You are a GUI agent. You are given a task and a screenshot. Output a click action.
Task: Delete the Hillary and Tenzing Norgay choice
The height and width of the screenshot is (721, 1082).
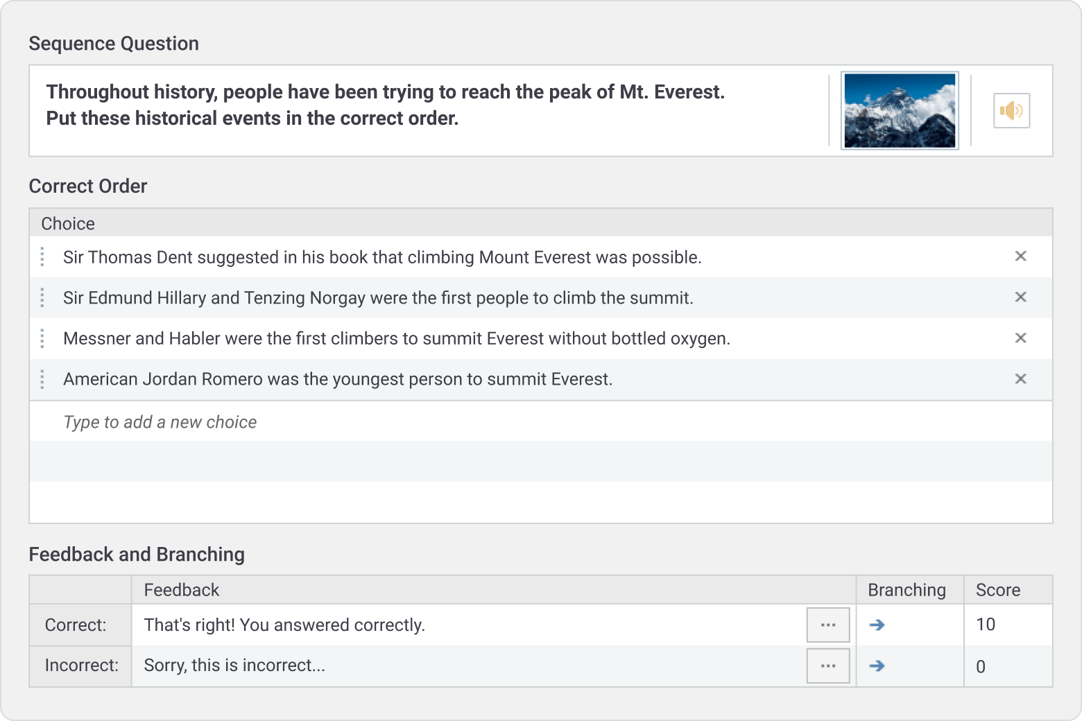tap(1021, 297)
